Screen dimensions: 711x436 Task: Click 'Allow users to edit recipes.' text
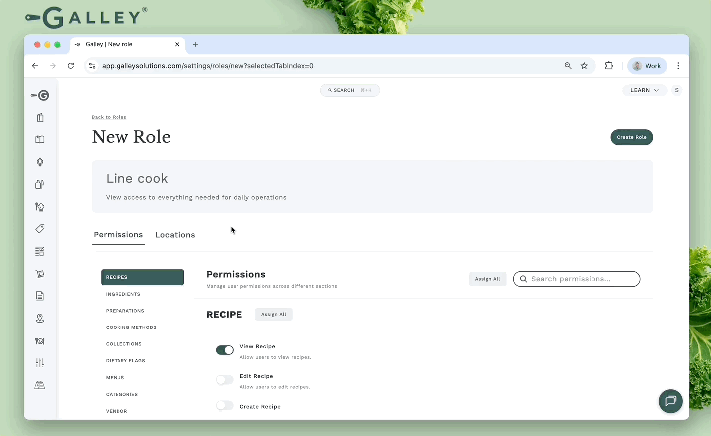coord(275,387)
